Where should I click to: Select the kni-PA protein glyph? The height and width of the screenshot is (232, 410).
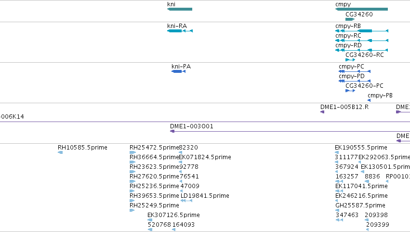coord(179,71)
